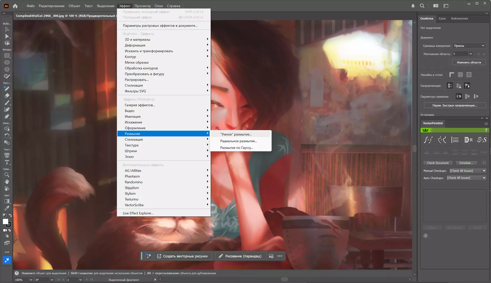Image resolution: width=491 pixels, height=283 pixels.
Task: Set color to none (red slash)
Action: coord(10,230)
